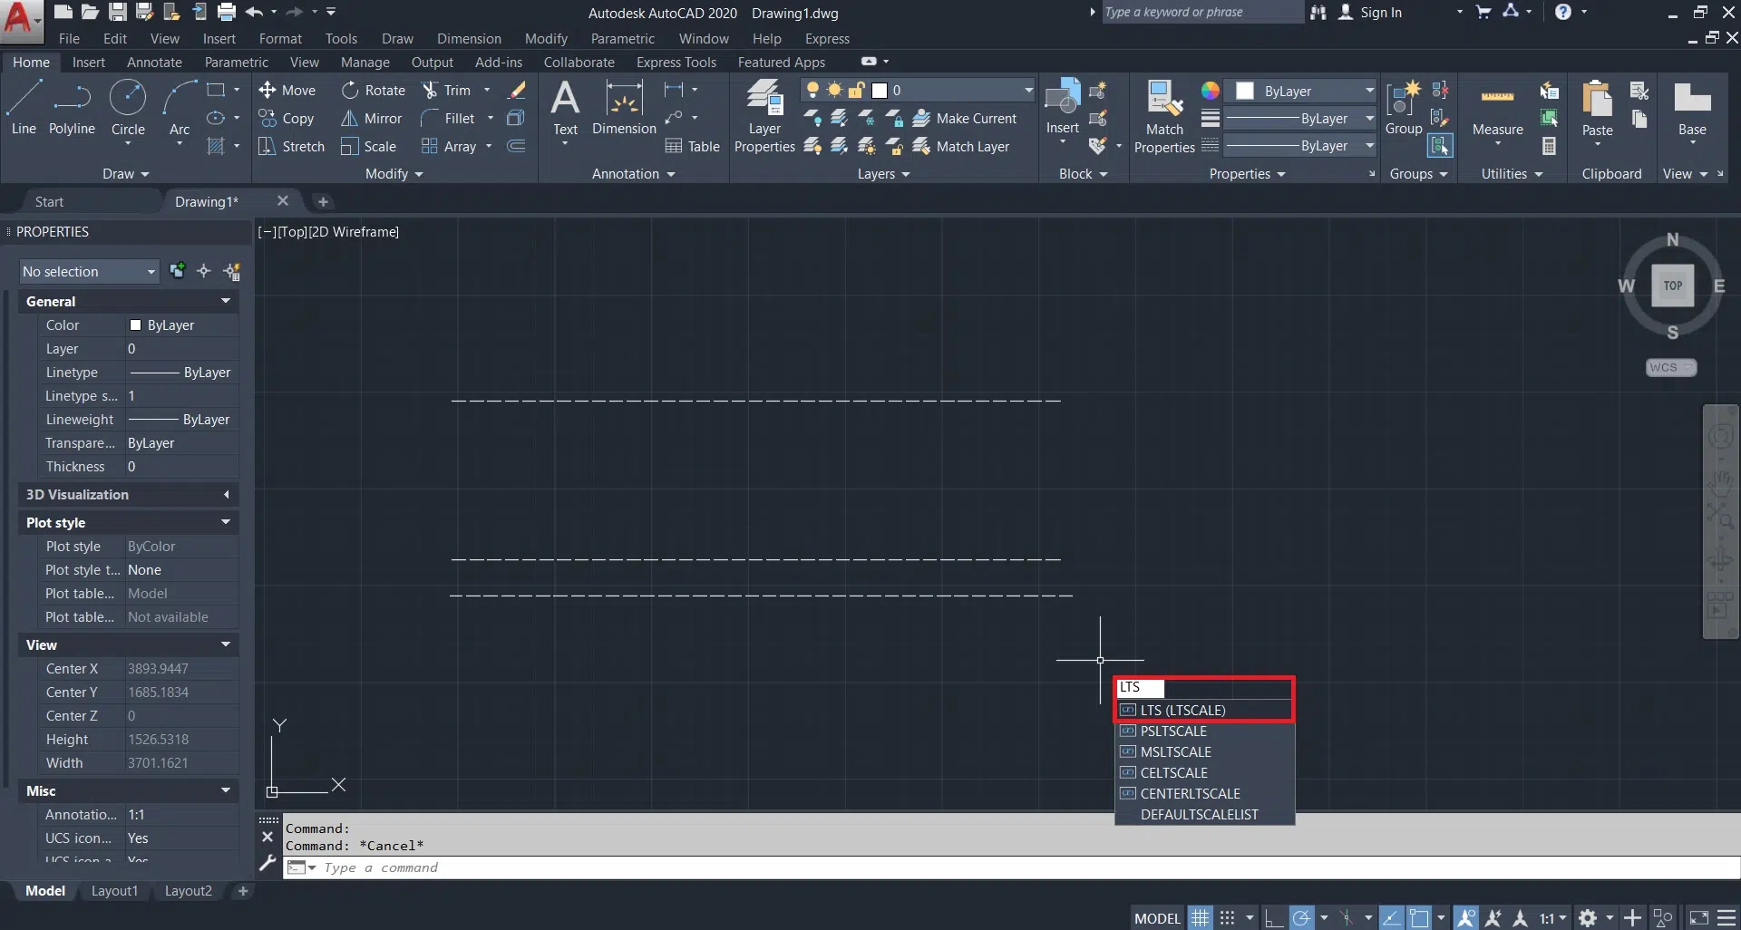Viewport: 1741px width, 930px height.
Task: Click the Dimension annotation tool
Action: click(624, 107)
